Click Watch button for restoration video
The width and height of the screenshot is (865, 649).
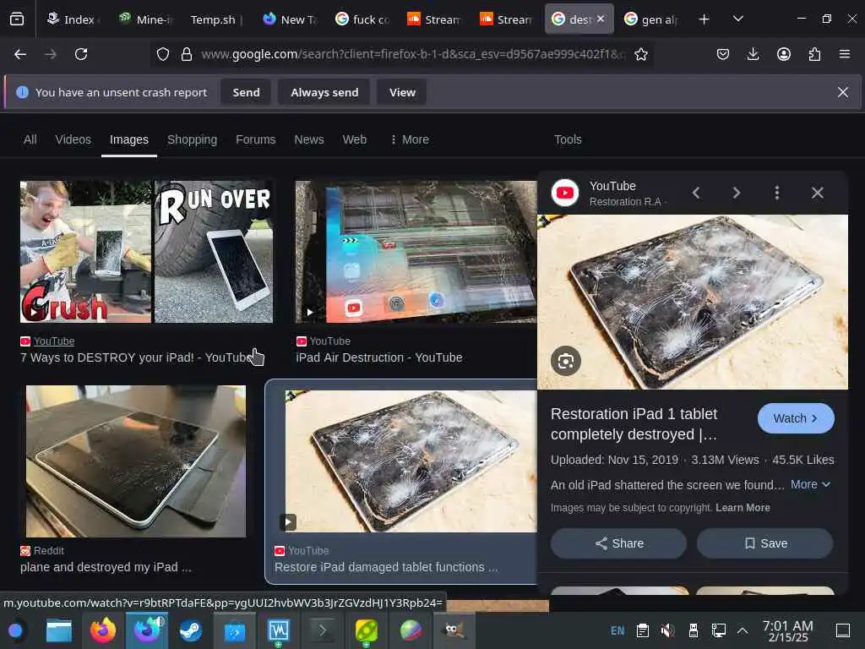[796, 418]
